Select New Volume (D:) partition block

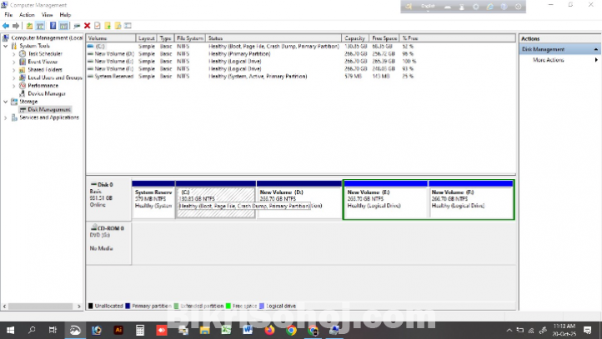(299, 200)
